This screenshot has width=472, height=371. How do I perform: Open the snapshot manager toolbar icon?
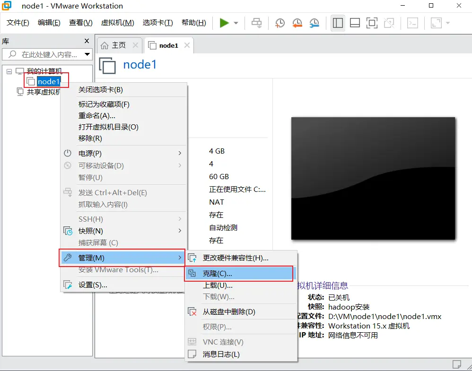pyautogui.click(x=314, y=23)
